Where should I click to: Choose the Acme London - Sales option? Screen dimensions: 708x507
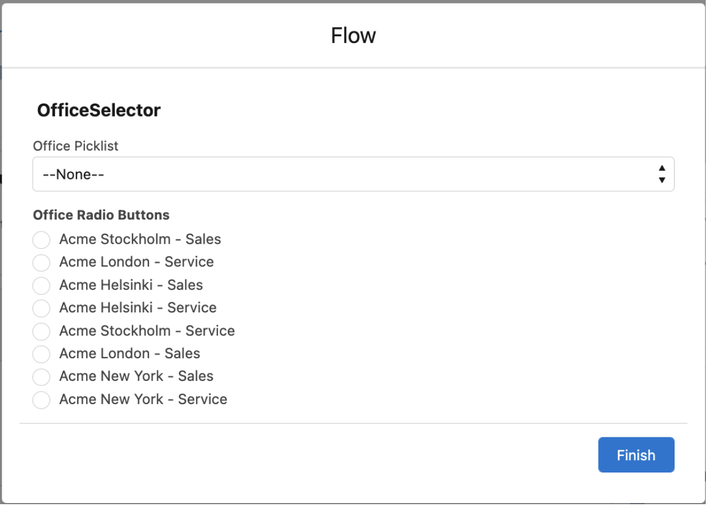(x=41, y=354)
